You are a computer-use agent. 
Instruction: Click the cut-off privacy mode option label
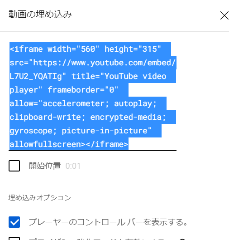[107, 239]
